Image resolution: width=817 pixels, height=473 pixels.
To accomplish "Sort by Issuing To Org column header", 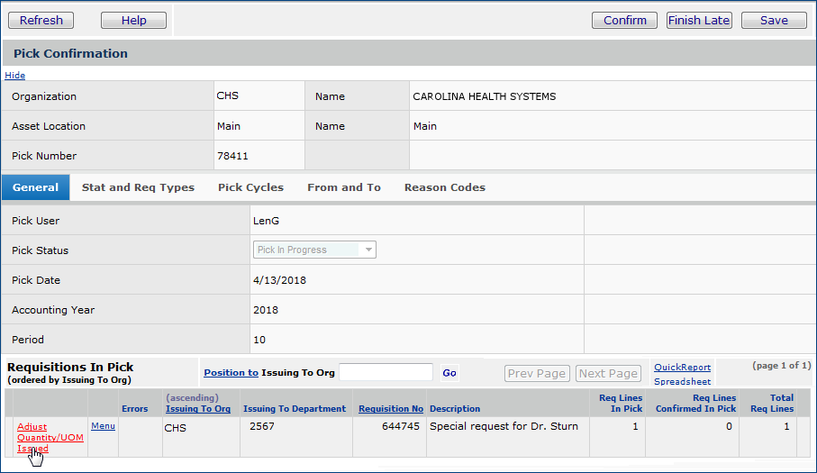I will (x=198, y=408).
